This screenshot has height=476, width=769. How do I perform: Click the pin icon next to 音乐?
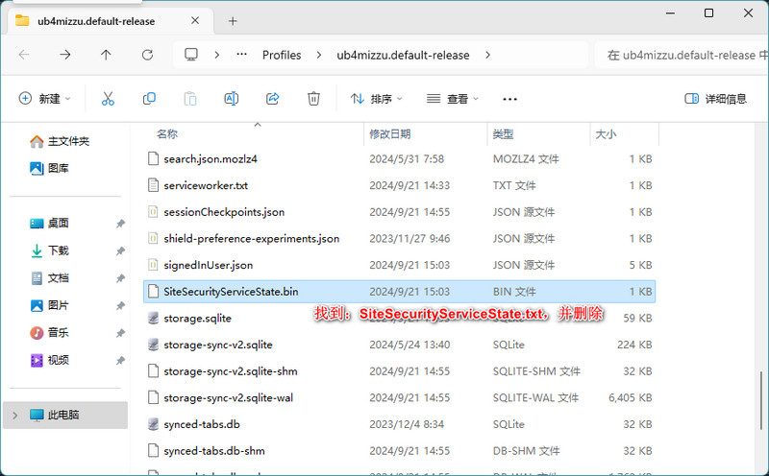120,334
